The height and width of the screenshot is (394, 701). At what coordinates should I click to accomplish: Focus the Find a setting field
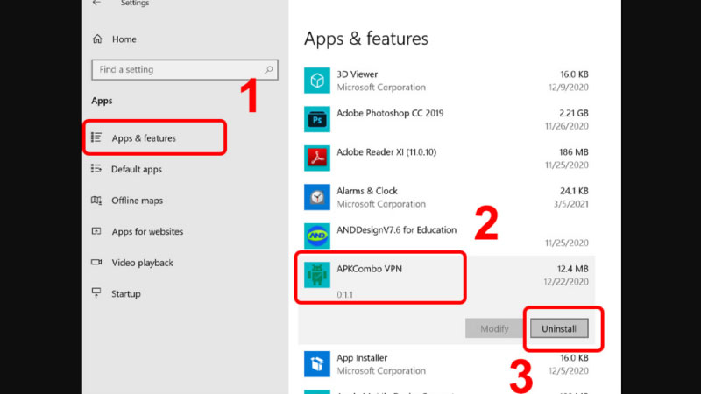point(175,69)
